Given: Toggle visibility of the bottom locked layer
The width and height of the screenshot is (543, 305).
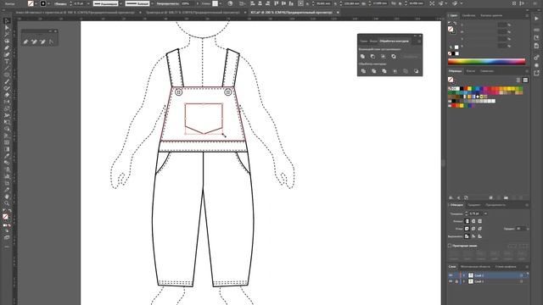Looking at the screenshot, I should pyautogui.click(x=451, y=281).
